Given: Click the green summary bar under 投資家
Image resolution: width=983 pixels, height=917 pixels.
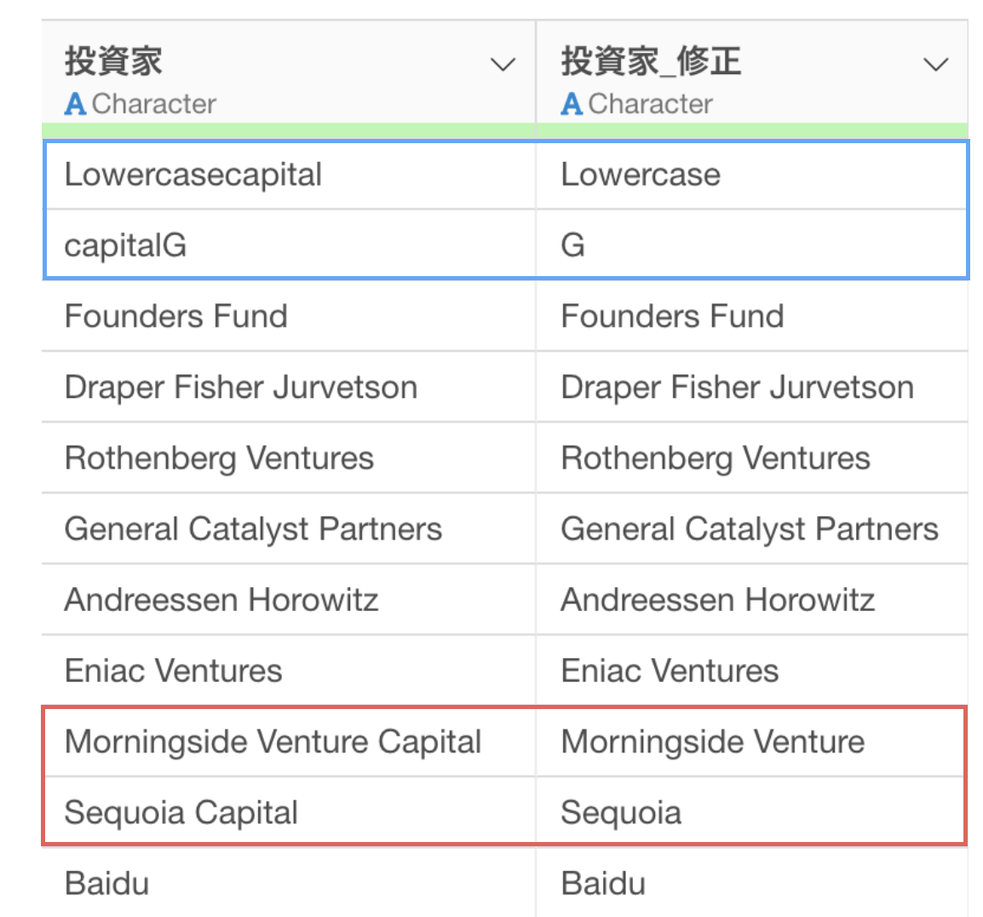Looking at the screenshot, I should 289,130.
